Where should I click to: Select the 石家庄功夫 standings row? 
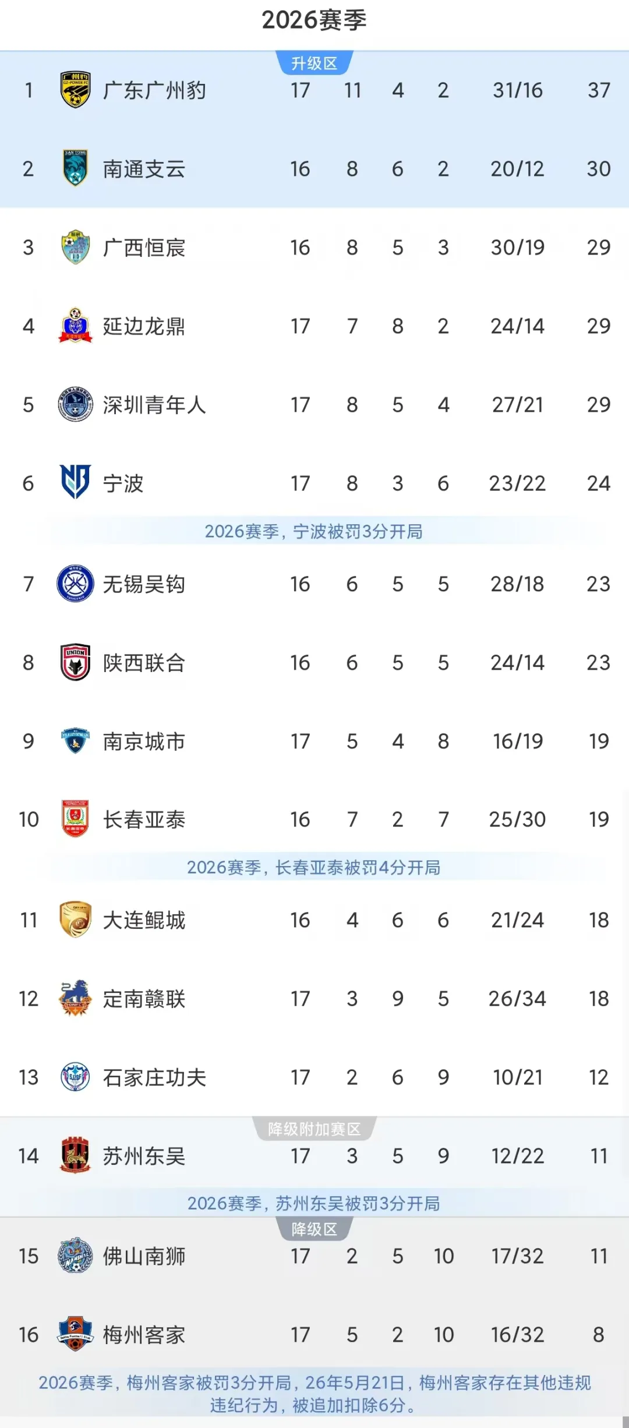pyautogui.click(x=314, y=1077)
